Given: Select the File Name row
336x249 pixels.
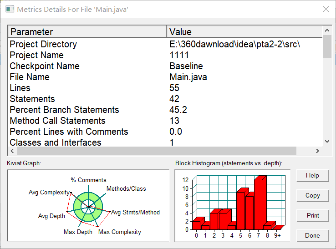Looking at the screenshot, I should click(165, 77).
